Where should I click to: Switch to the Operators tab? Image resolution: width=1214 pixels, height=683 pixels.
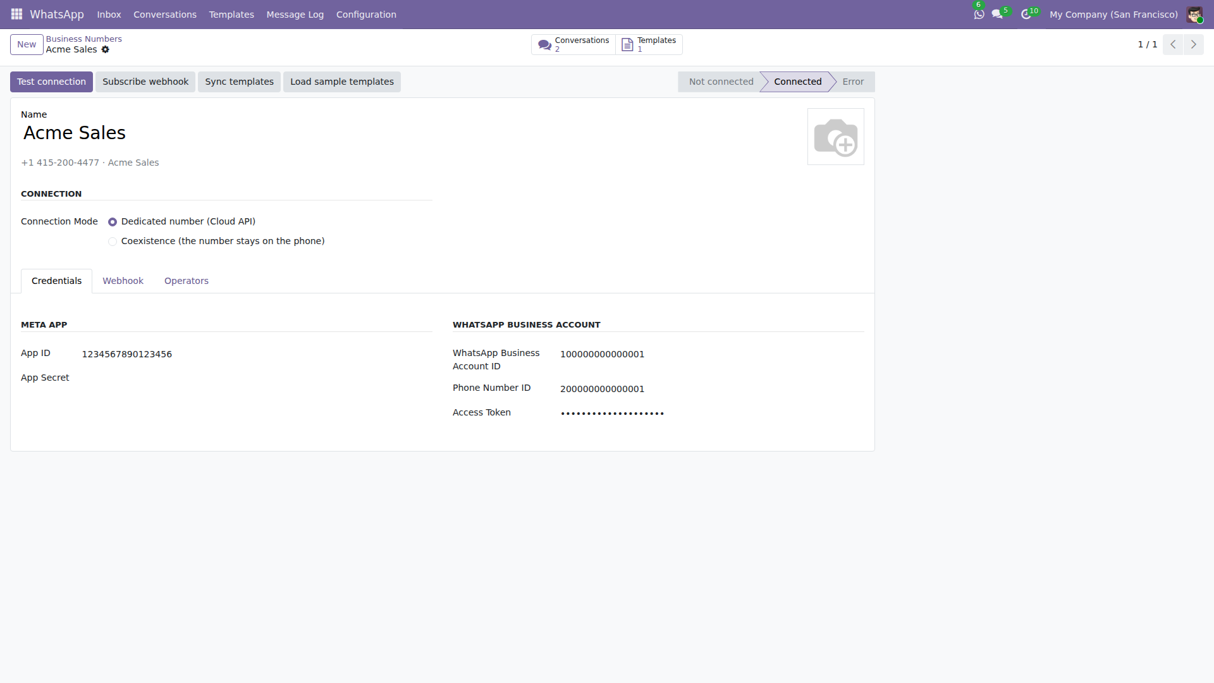pos(187,281)
